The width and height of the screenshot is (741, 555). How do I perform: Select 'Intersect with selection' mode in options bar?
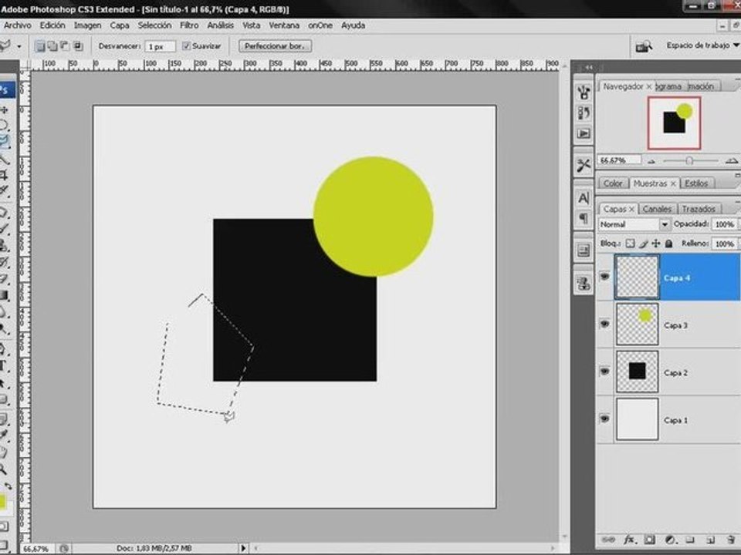pyautogui.click(x=77, y=45)
